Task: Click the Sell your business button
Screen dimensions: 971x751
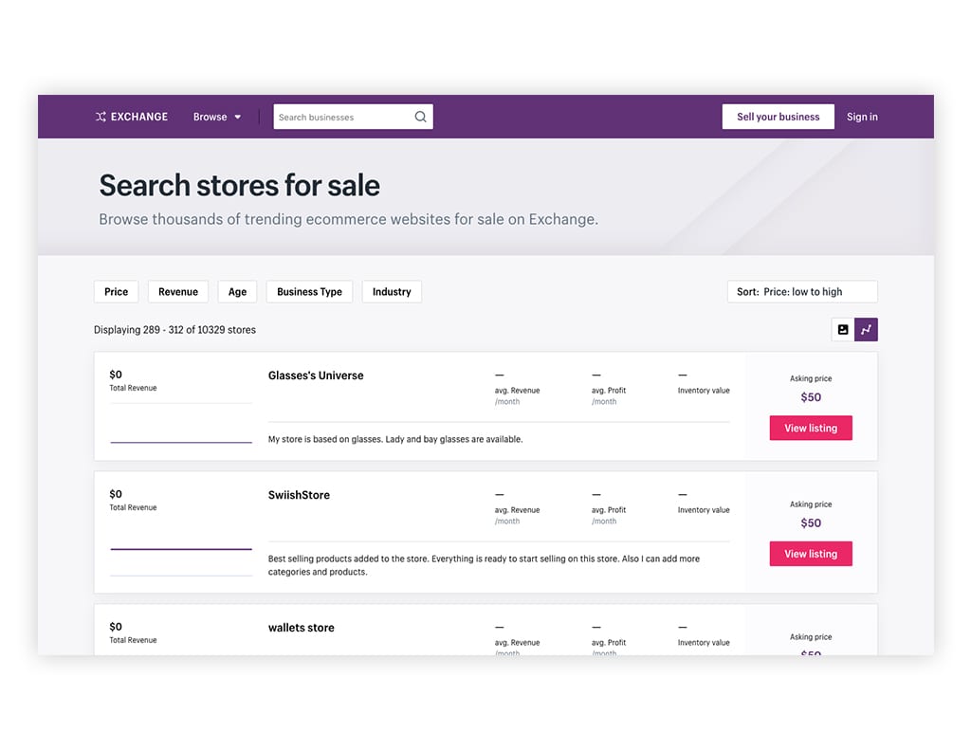Action: point(778,116)
